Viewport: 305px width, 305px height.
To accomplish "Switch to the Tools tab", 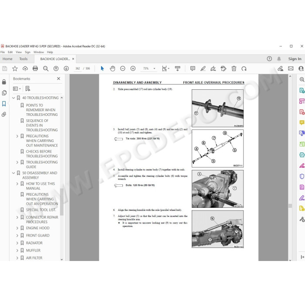I will [24, 59].
